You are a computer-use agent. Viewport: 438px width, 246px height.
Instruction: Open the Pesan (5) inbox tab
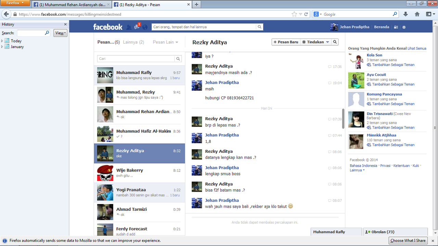coord(108,42)
